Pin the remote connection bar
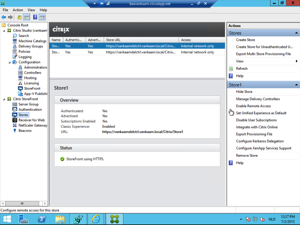300x225 pixels. 102,4
